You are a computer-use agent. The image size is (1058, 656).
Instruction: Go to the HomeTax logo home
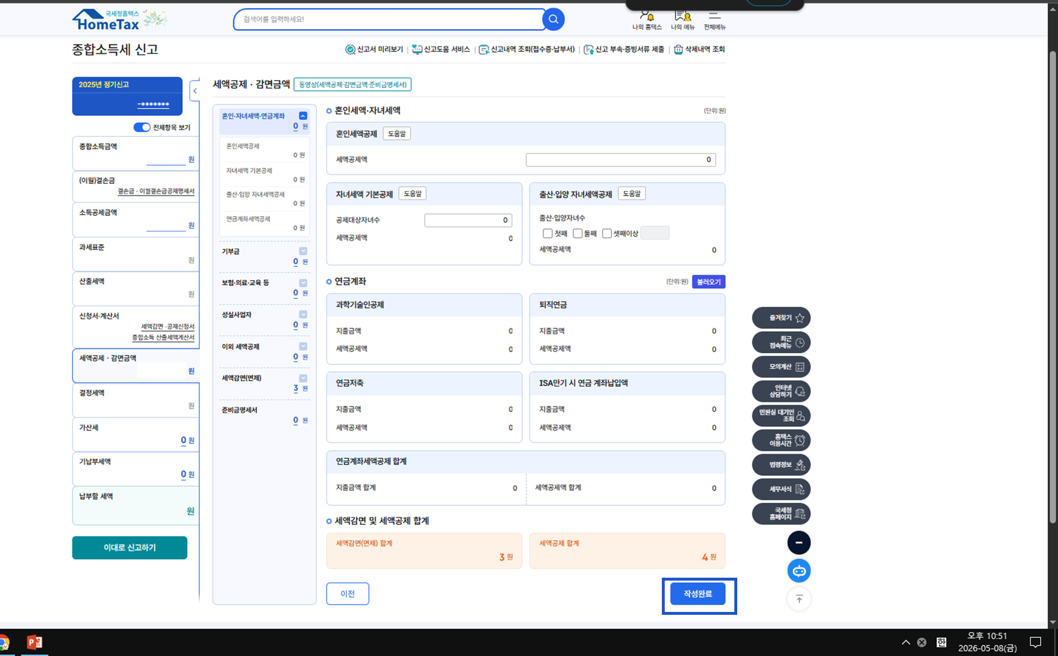(119, 20)
